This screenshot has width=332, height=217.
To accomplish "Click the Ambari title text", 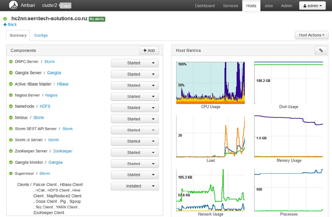I will (28, 5).
